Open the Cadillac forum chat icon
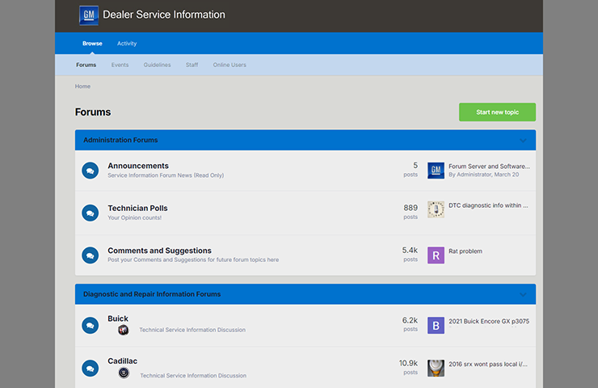This screenshot has height=388, width=598. click(x=91, y=368)
